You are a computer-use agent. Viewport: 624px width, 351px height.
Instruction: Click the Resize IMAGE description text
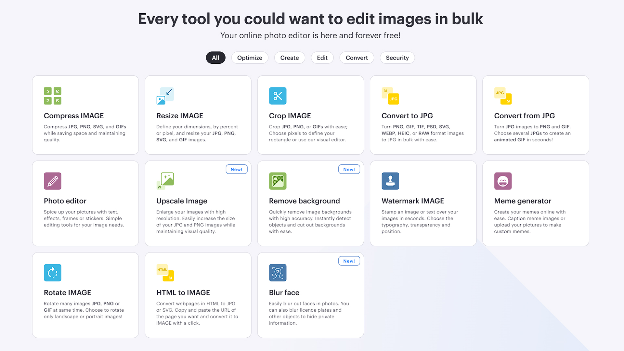pyautogui.click(x=197, y=133)
